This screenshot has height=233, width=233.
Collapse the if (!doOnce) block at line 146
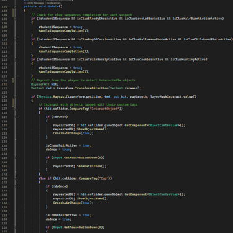(15, 186)
